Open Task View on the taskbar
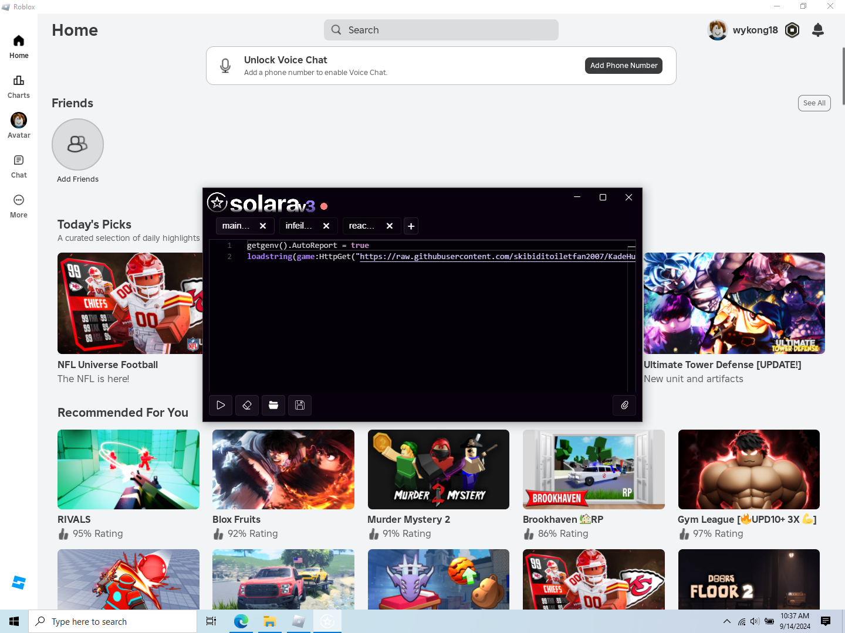 point(211,621)
